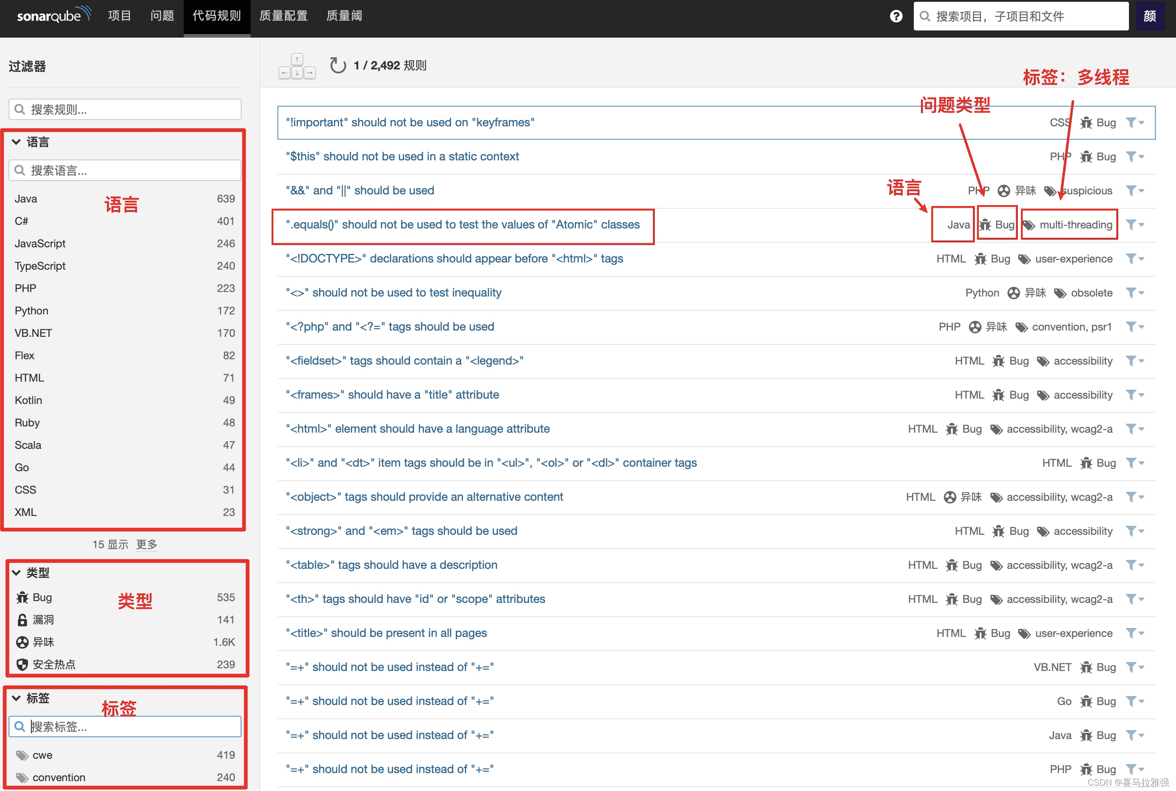Click tag icon on "<title>" rule row
Image resolution: width=1176 pixels, height=791 pixels.
tap(1024, 634)
